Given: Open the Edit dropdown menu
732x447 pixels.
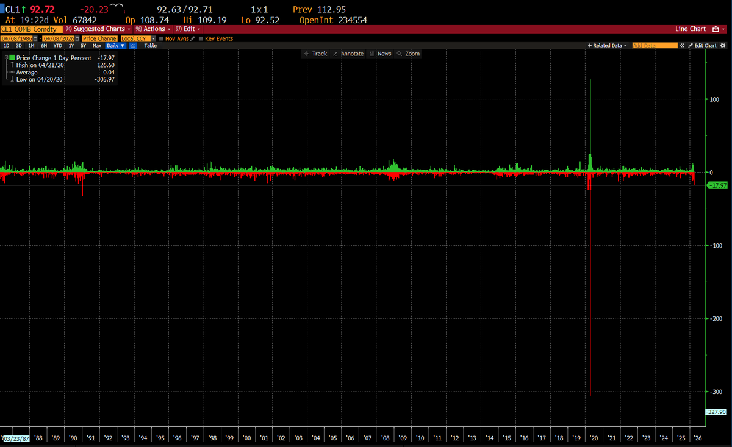Looking at the screenshot, I should pyautogui.click(x=187, y=29).
